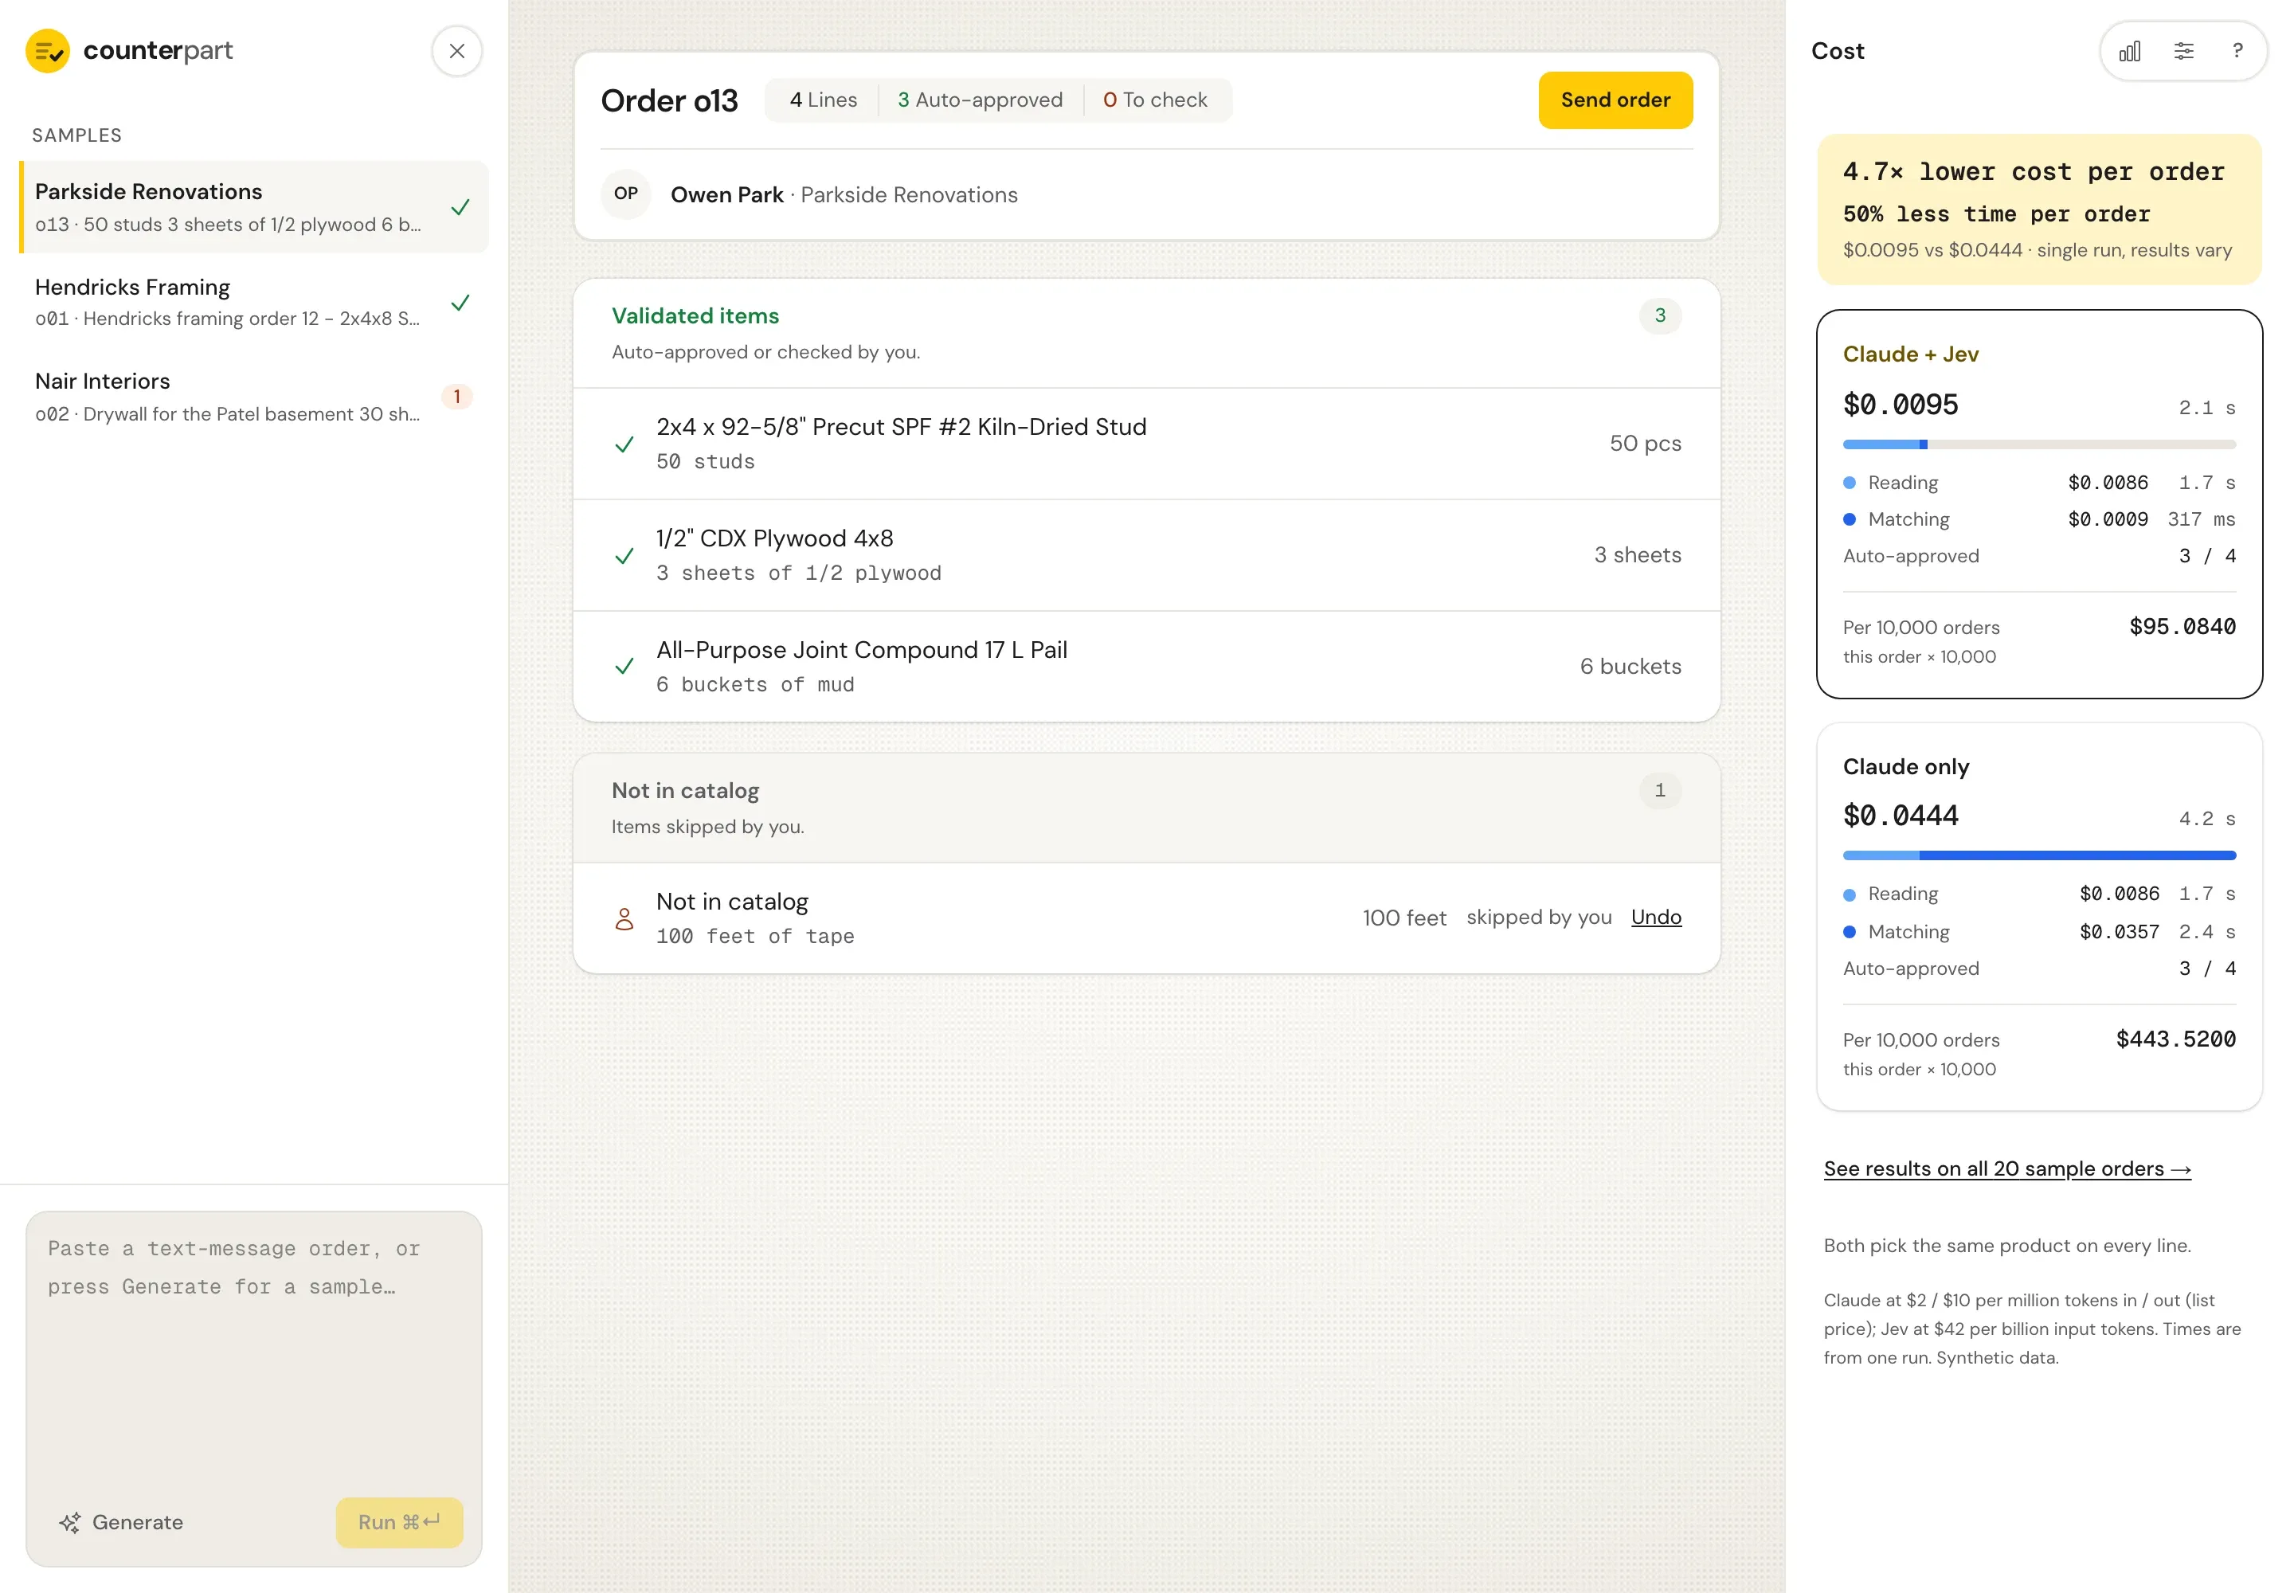Click the Not in catalog count badge 1
The image size is (2294, 1593).
coord(1660,790)
